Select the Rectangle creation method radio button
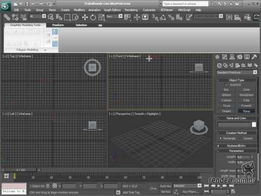261x196 pixels. coord(221,138)
